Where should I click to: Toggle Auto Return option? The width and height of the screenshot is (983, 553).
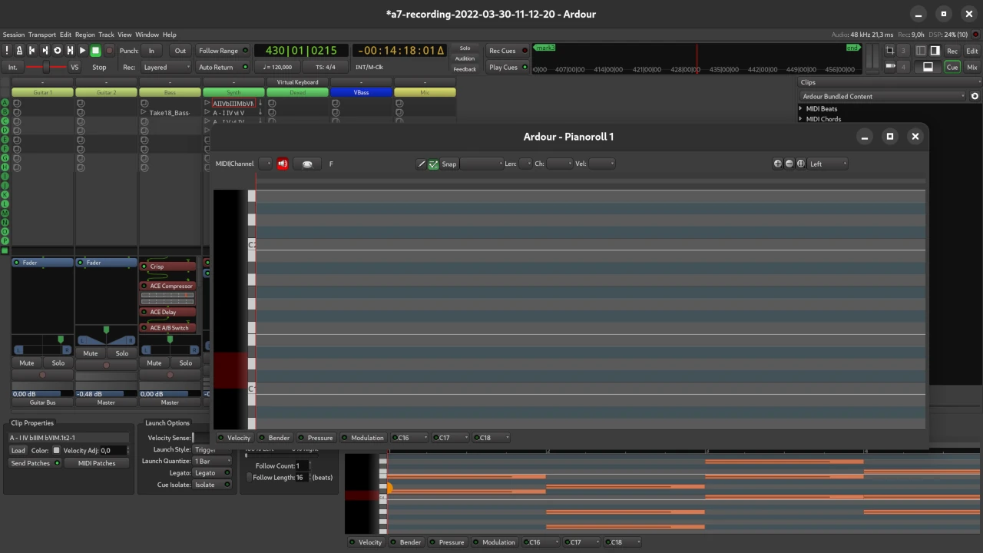click(223, 67)
